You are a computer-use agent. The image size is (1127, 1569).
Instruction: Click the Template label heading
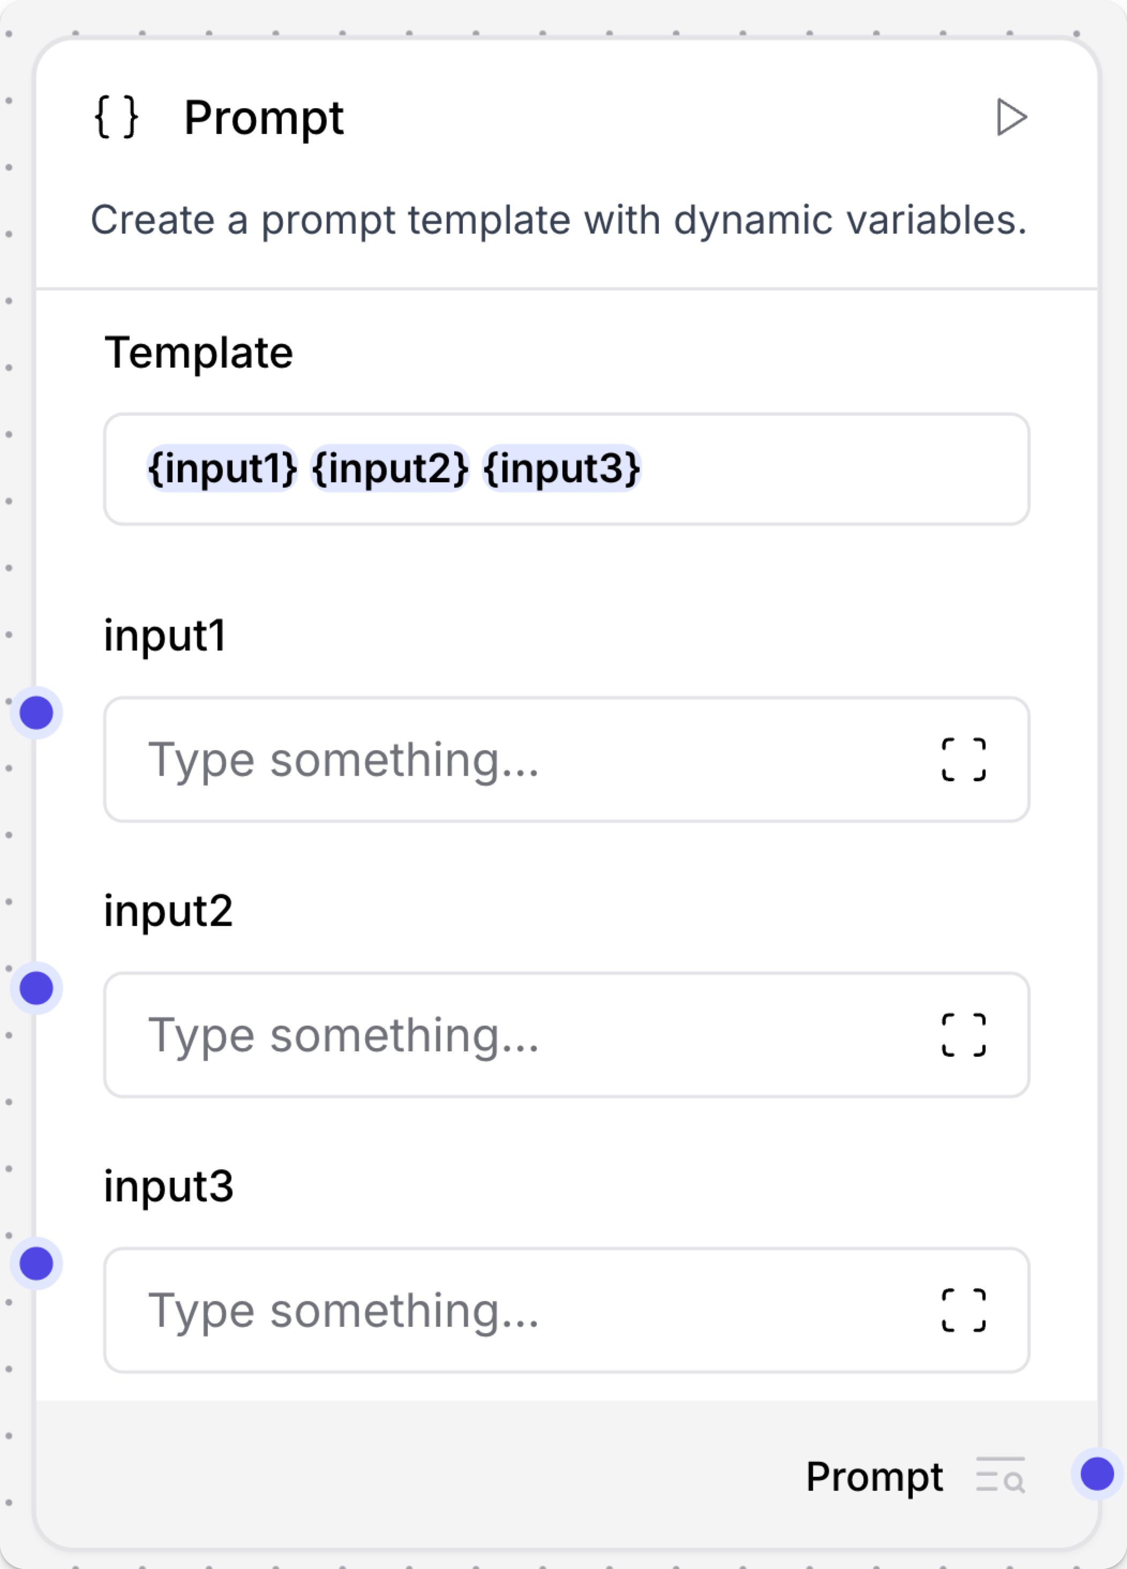(x=198, y=352)
